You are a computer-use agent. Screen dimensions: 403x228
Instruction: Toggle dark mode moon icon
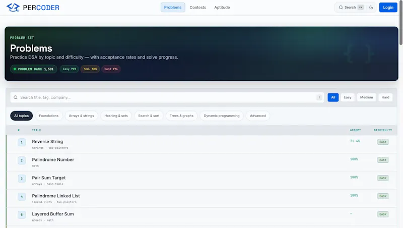pyautogui.click(x=371, y=8)
